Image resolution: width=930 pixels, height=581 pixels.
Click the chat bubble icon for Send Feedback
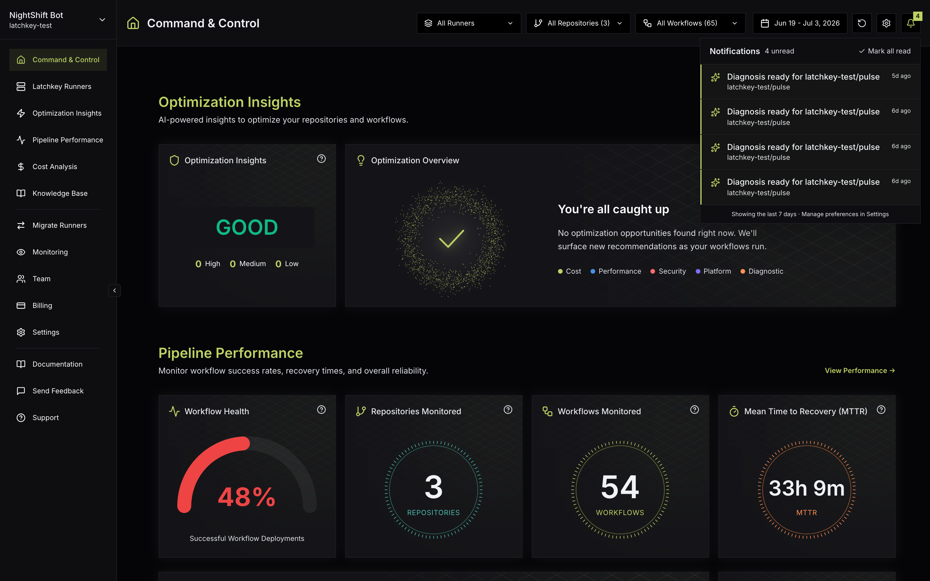click(x=21, y=391)
